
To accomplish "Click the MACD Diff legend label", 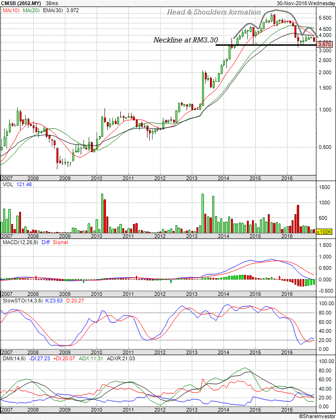I will pyautogui.click(x=46, y=242).
